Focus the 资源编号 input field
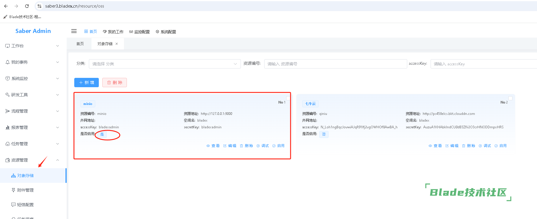537x219 pixels. [x=336, y=64]
